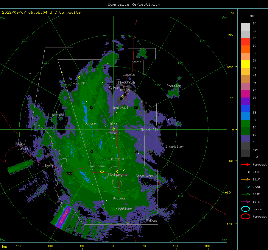Select the yellow 51-54 dBZ swatch
Image resolution: width=268 pixels, height=250 pixels.
[245, 64]
